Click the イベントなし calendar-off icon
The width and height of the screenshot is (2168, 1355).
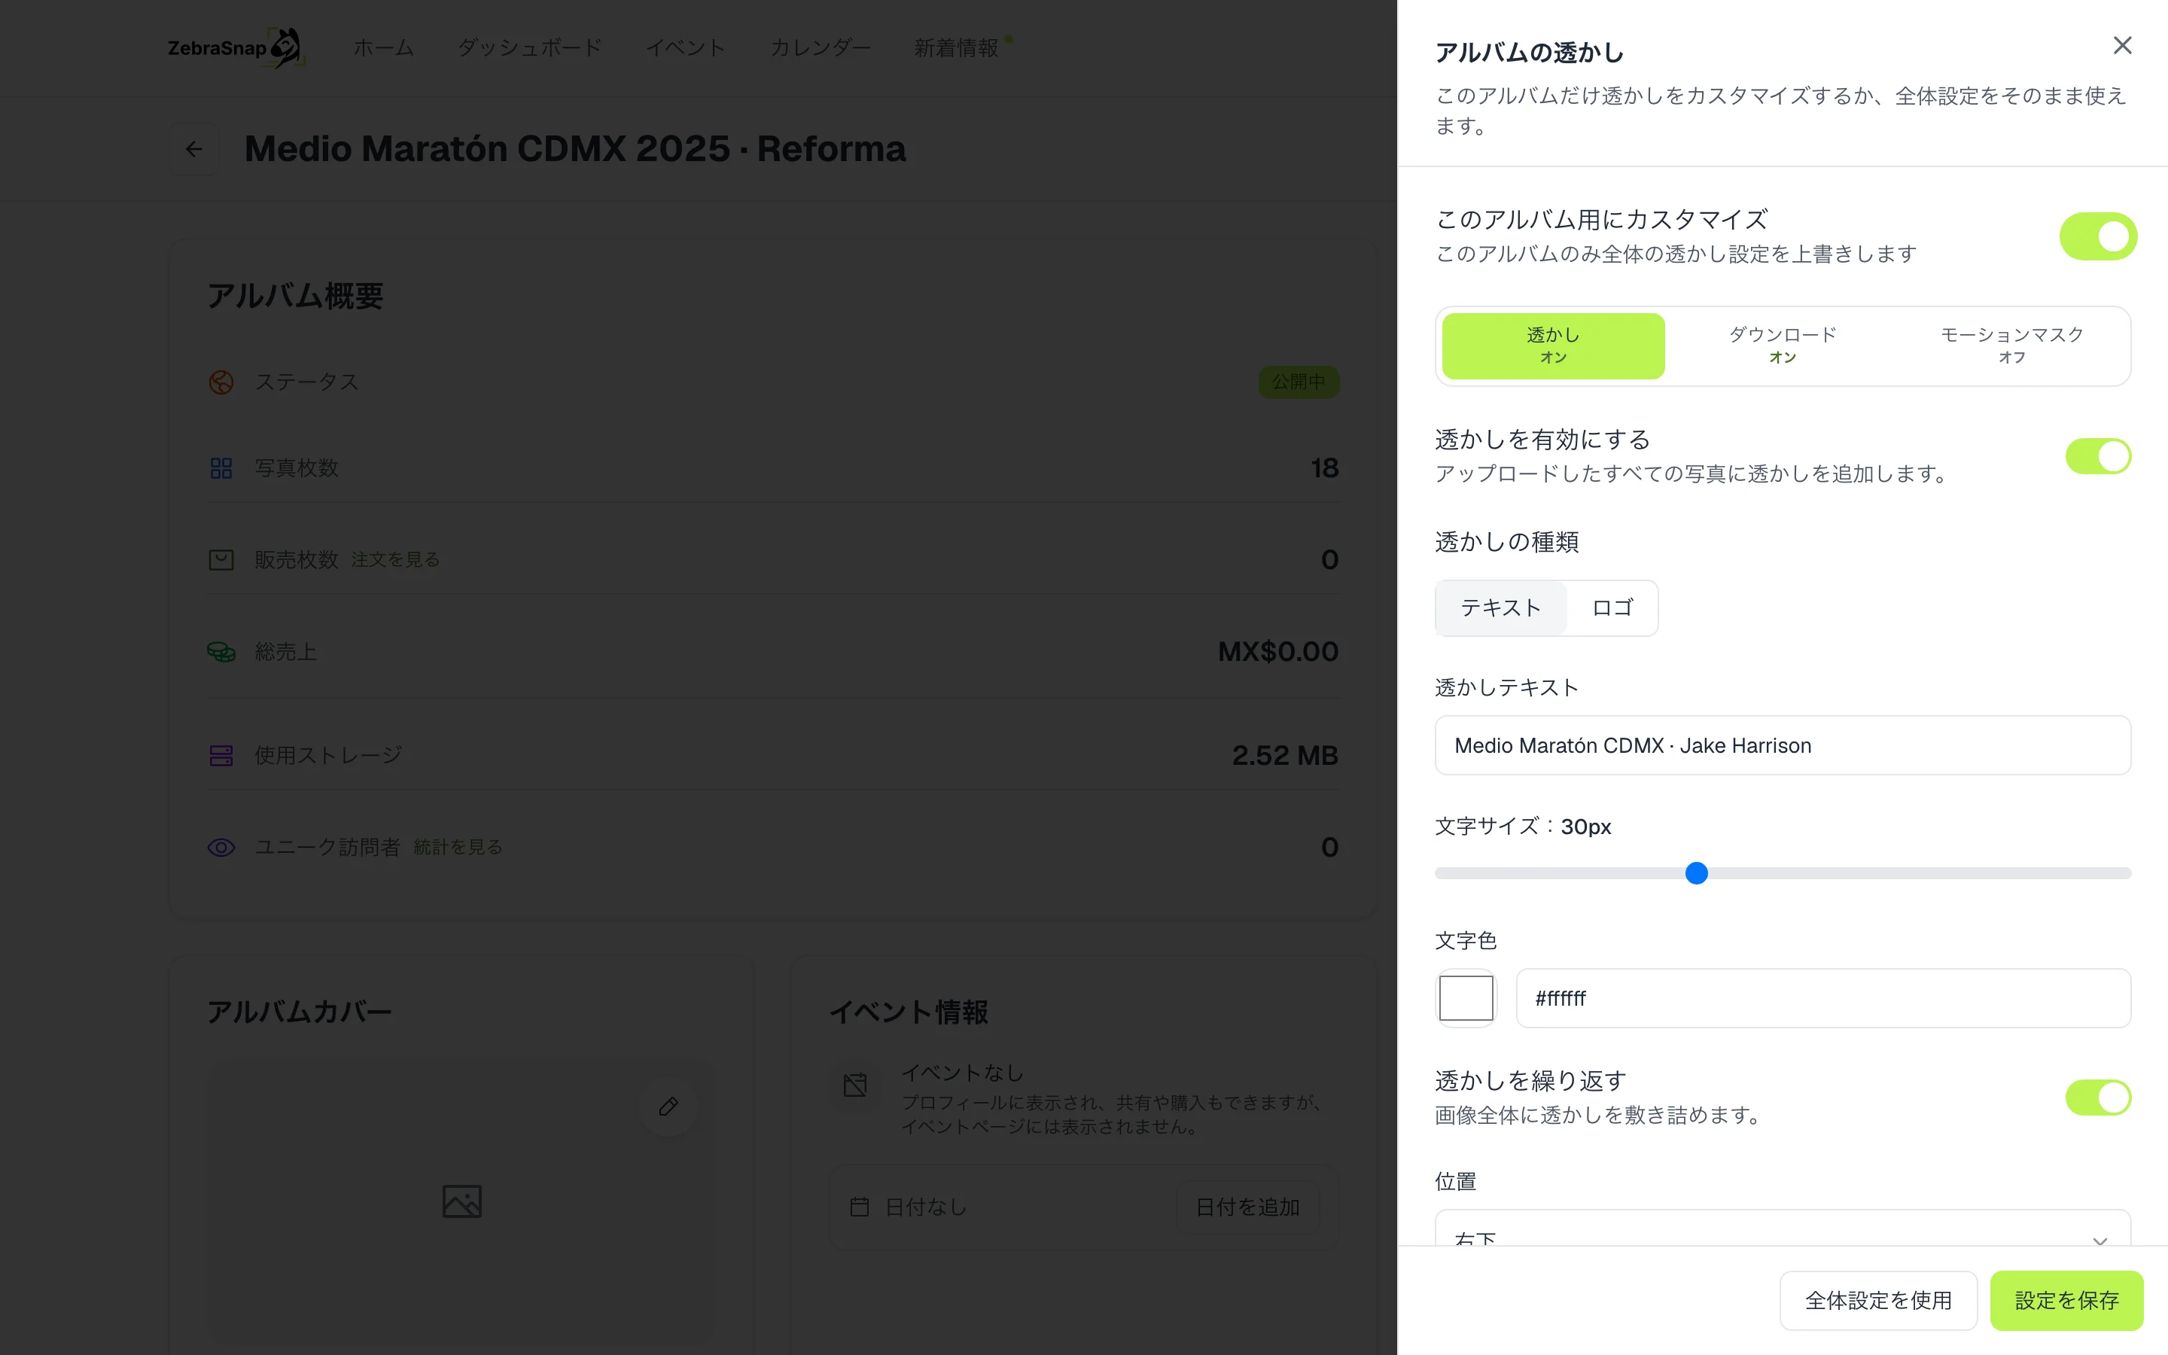tap(856, 1086)
